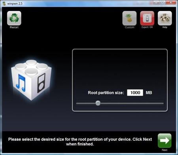
Task: Open the pineapple Custom icon
Action: click(129, 18)
